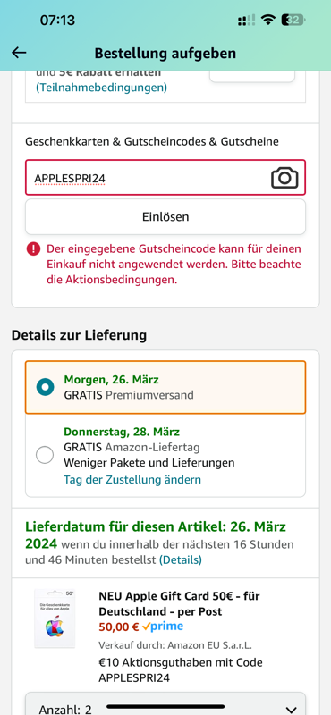The image size is (331, 715).
Task: Expand the Anzahl quantity dropdown
Action: 165,703
